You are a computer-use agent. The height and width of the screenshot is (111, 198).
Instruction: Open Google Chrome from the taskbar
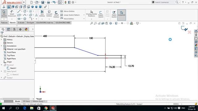46,108
